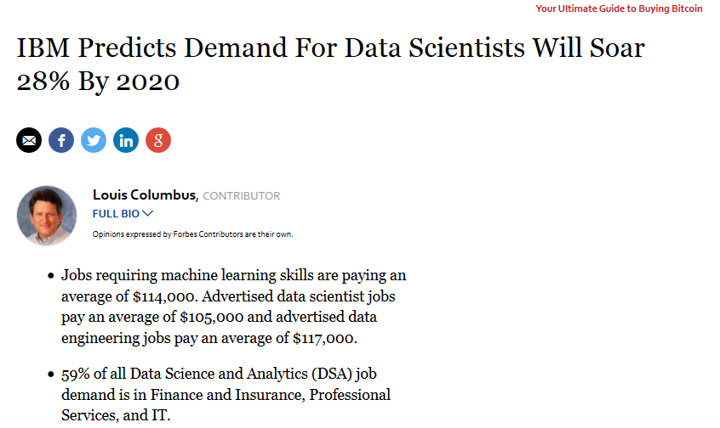The width and height of the screenshot is (720, 428).
Task: Open the Louis Columbus author name link
Action: pos(146,195)
